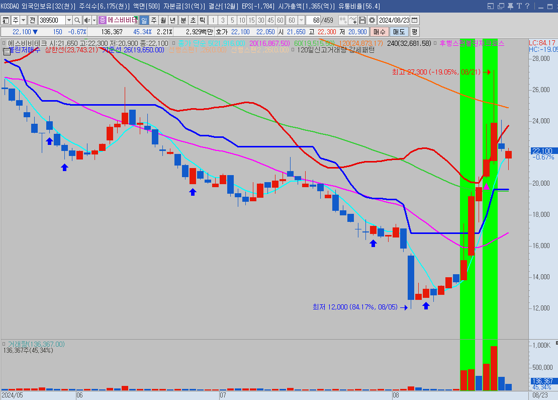This screenshot has width=558, height=400.
Task: Click the add-candle chart compare icon
Action: (x=343, y=20)
